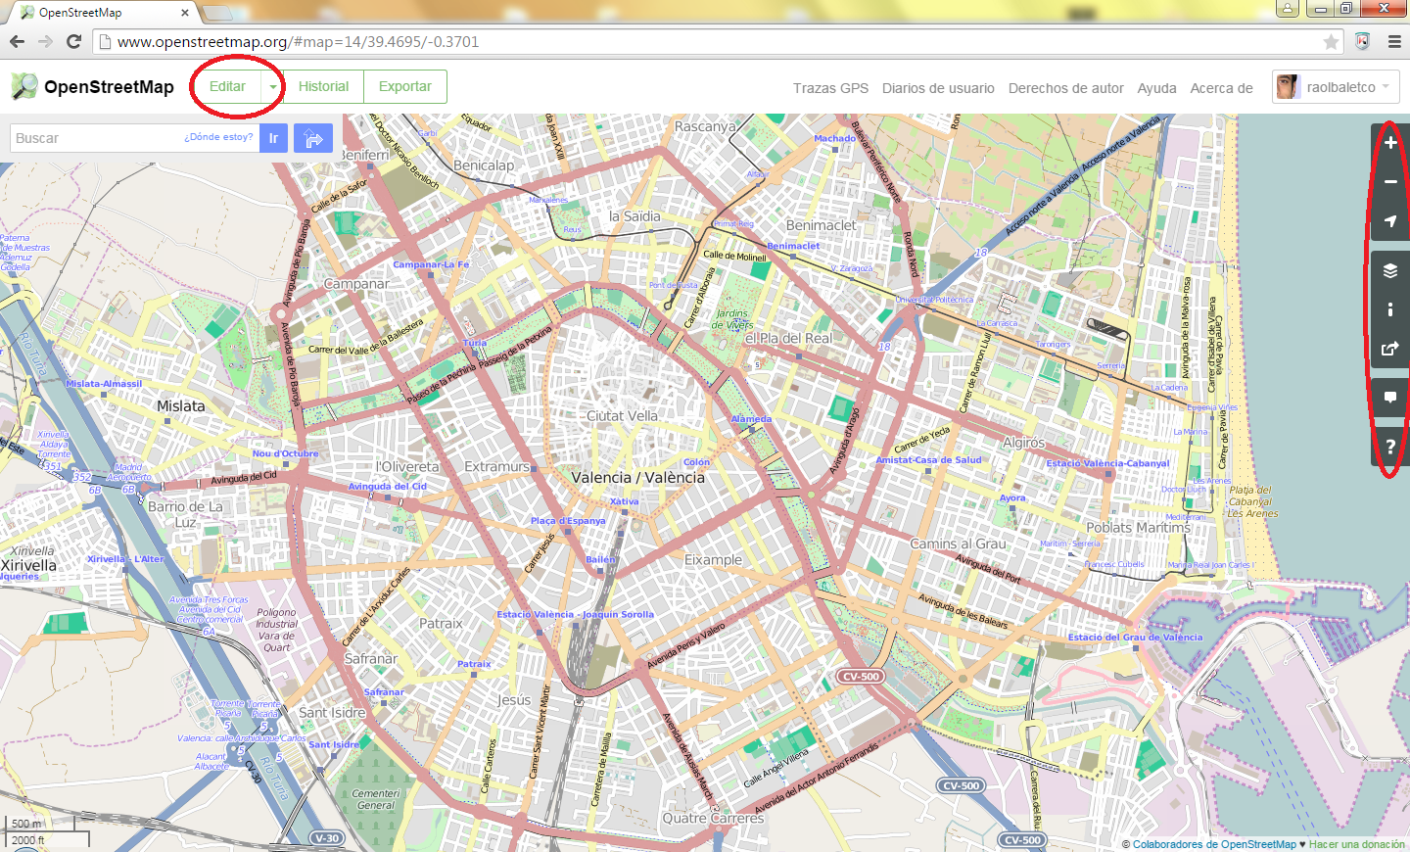Click the browser address bar URL
Viewport: 1410px width, 852px height.
298,42
